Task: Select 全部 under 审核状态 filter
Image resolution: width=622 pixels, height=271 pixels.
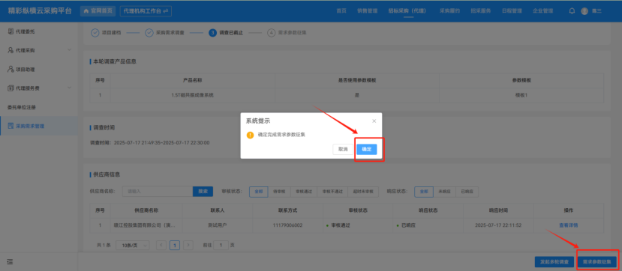Action: point(259,192)
